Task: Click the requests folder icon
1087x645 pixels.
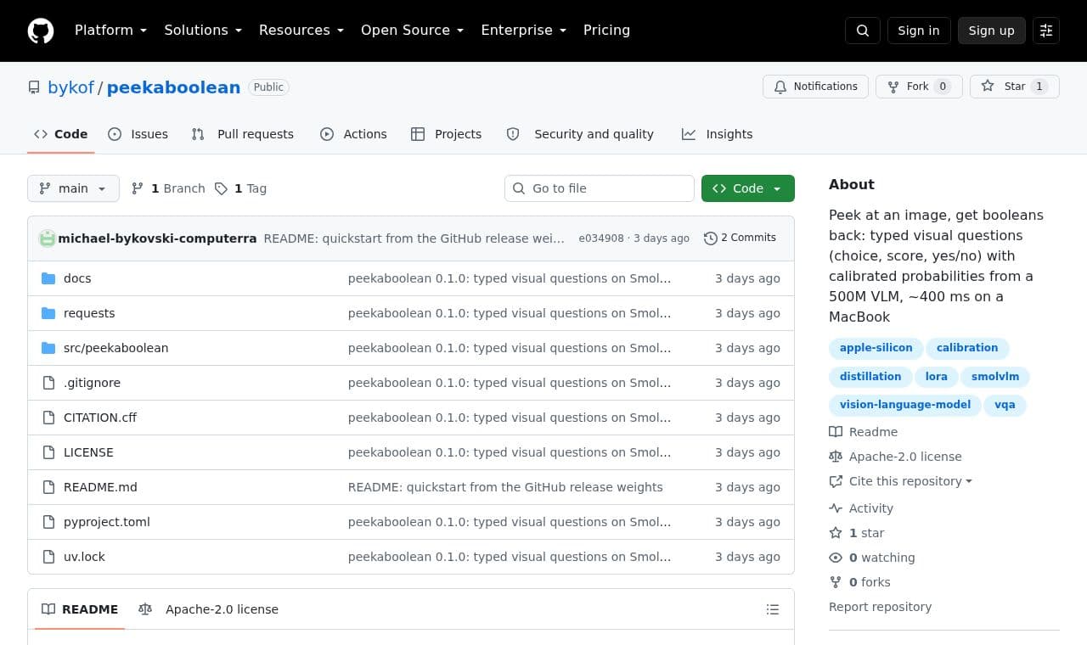Action: [x=48, y=313]
